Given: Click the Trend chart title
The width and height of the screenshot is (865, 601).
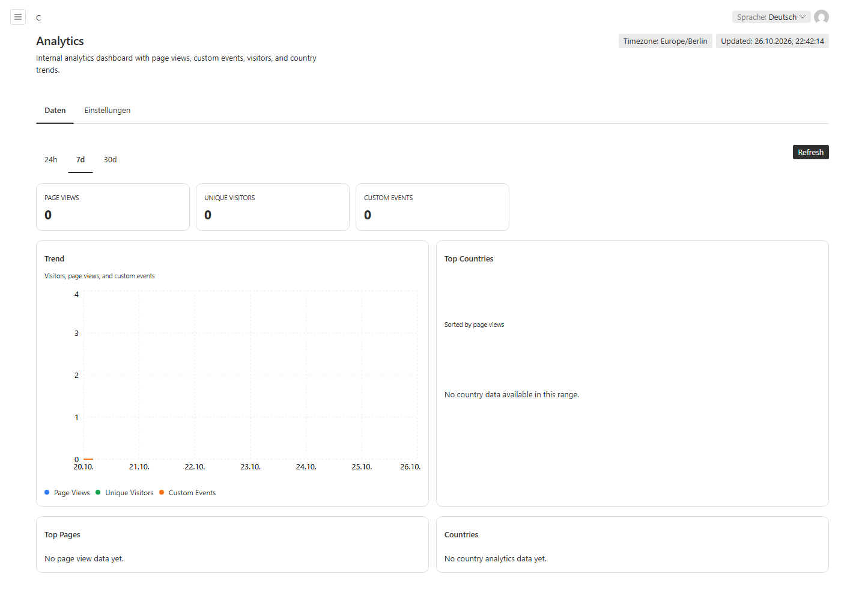Looking at the screenshot, I should (54, 259).
